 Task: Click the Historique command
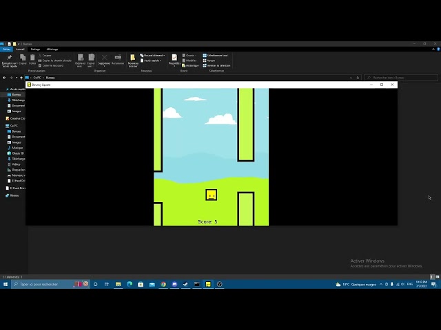click(x=190, y=65)
